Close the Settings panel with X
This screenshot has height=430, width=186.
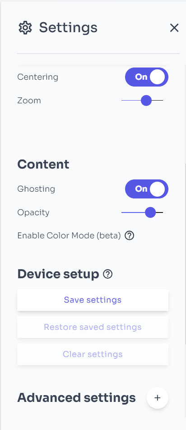click(174, 28)
